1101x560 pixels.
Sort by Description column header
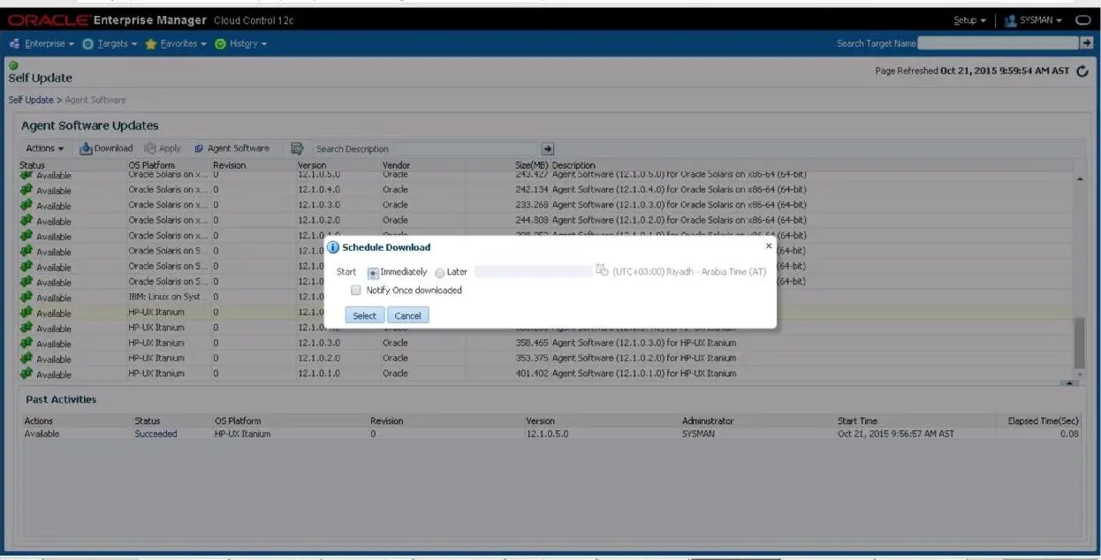click(x=573, y=165)
